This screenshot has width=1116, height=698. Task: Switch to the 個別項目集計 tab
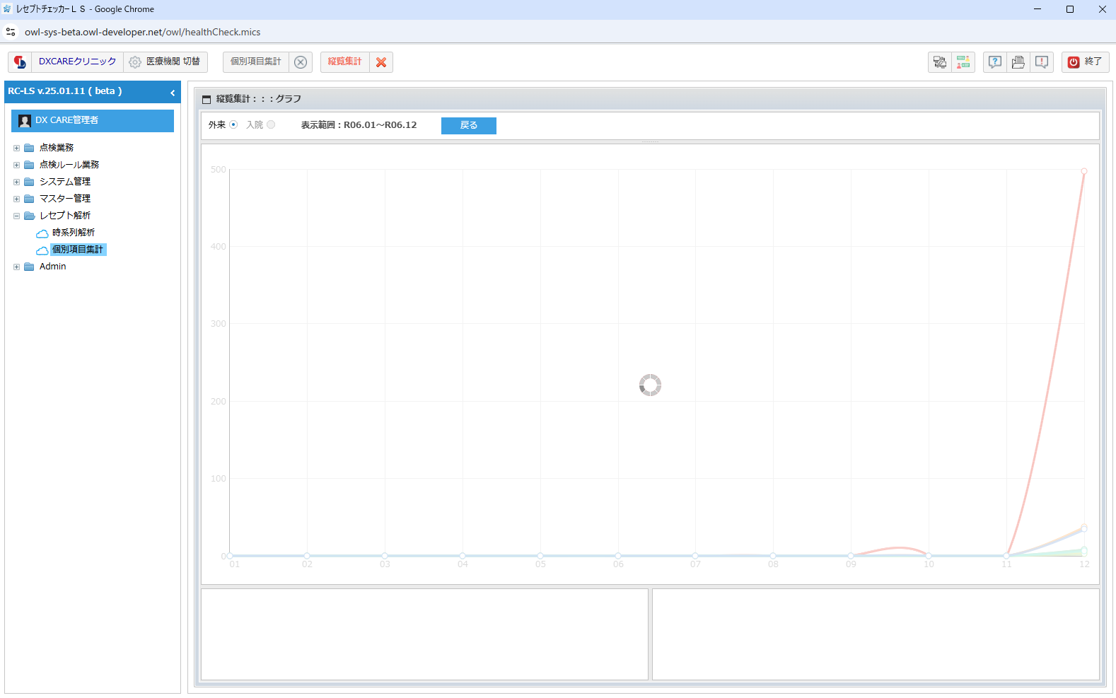coord(256,62)
